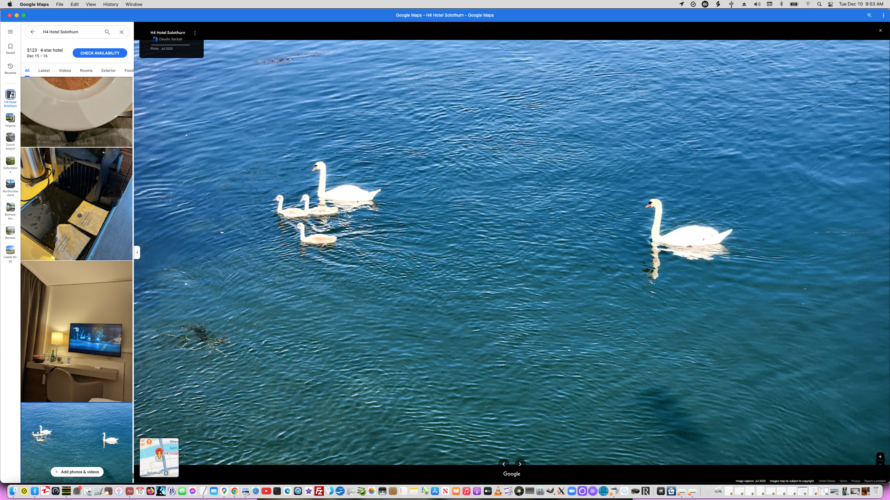Open the hamburger menu in sidebar
Screen dimensions: 890x500
10,32
